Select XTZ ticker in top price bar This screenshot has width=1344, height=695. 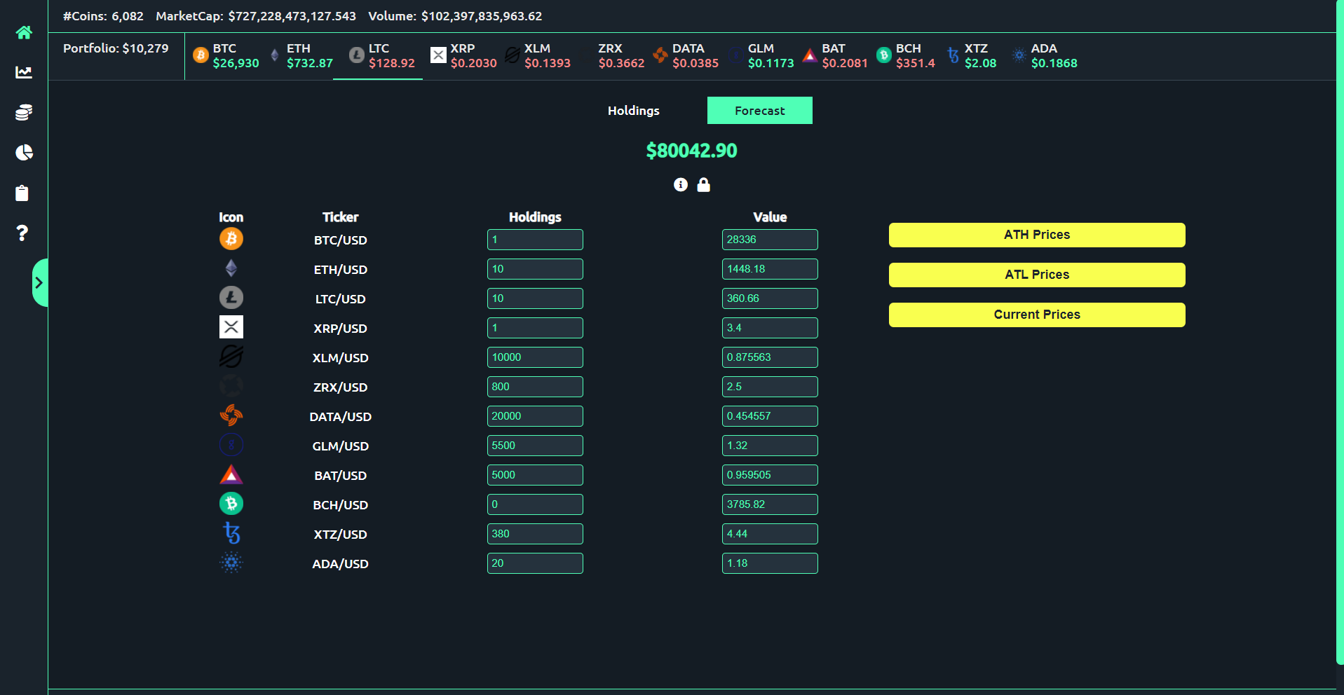(972, 56)
